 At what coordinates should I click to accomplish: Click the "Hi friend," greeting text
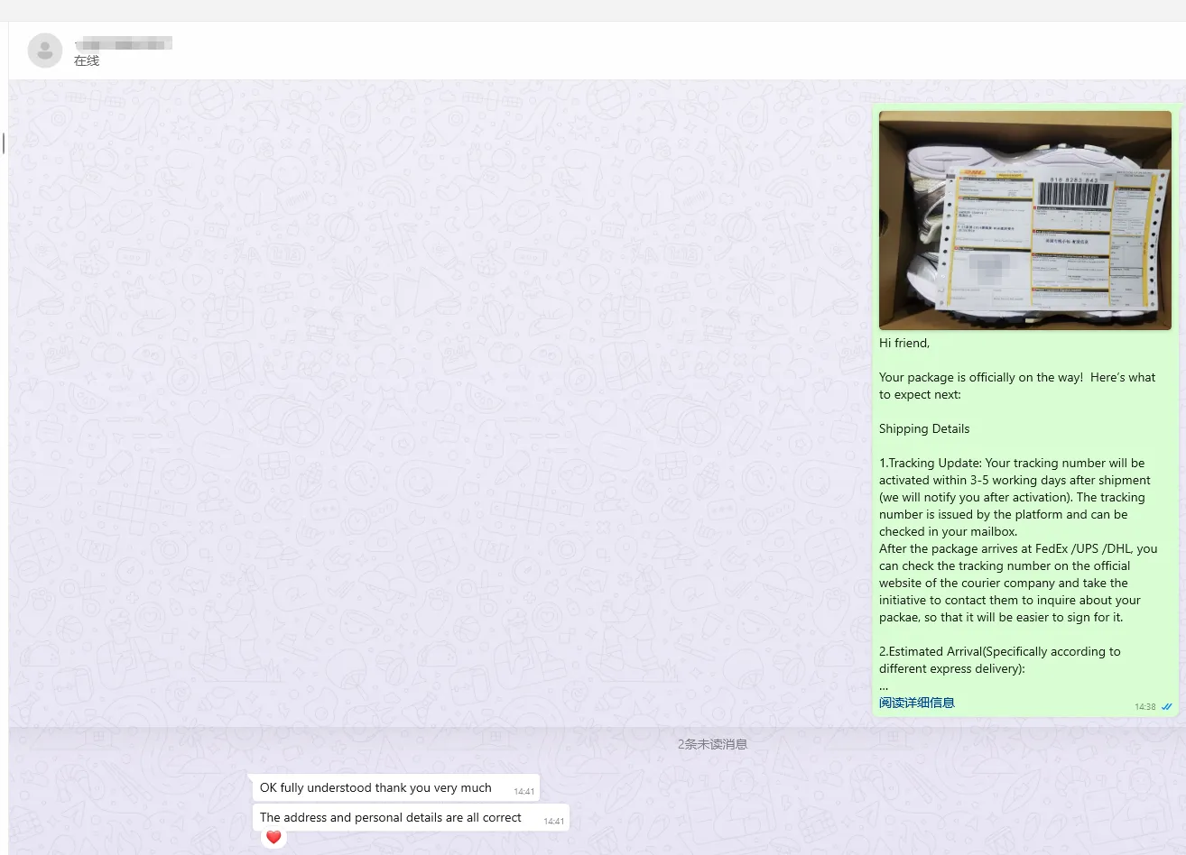coord(903,343)
